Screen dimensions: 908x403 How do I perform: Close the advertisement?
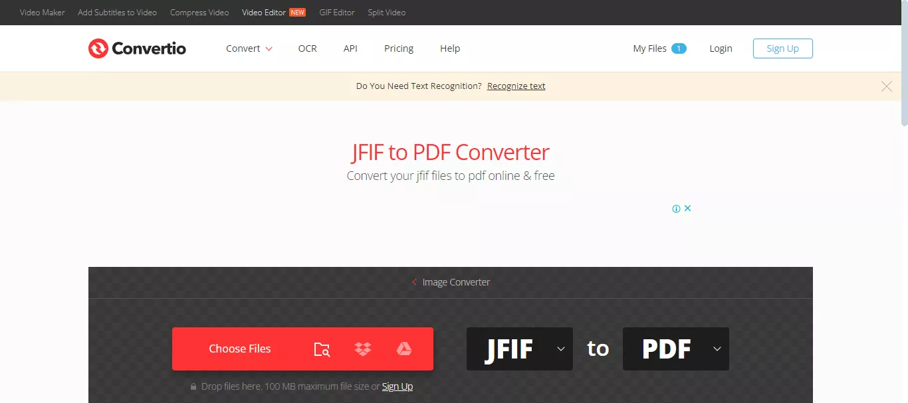pyautogui.click(x=688, y=208)
